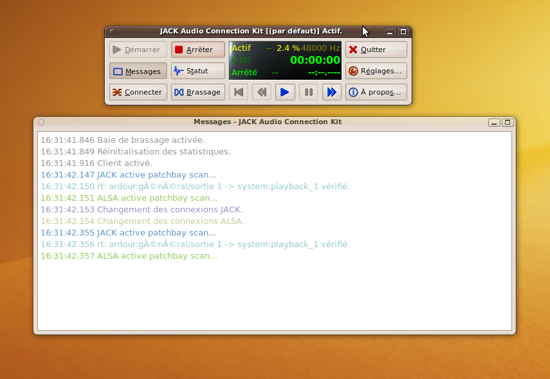Image resolution: width=550 pixels, height=379 pixels.
Task: Click the 48000 Hz sample rate value
Action: [x=320, y=48]
